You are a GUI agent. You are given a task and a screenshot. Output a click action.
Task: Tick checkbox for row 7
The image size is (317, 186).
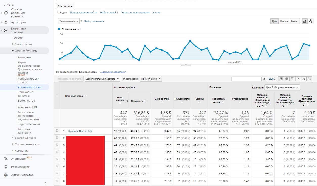click(57, 173)
